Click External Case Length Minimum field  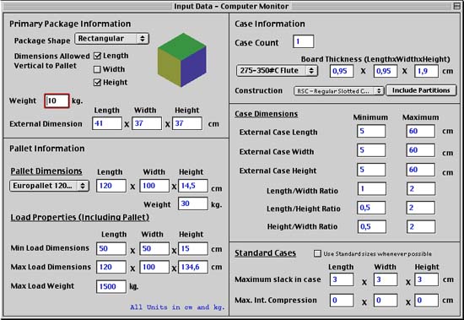pyautogui.click(x=371, y=131)
